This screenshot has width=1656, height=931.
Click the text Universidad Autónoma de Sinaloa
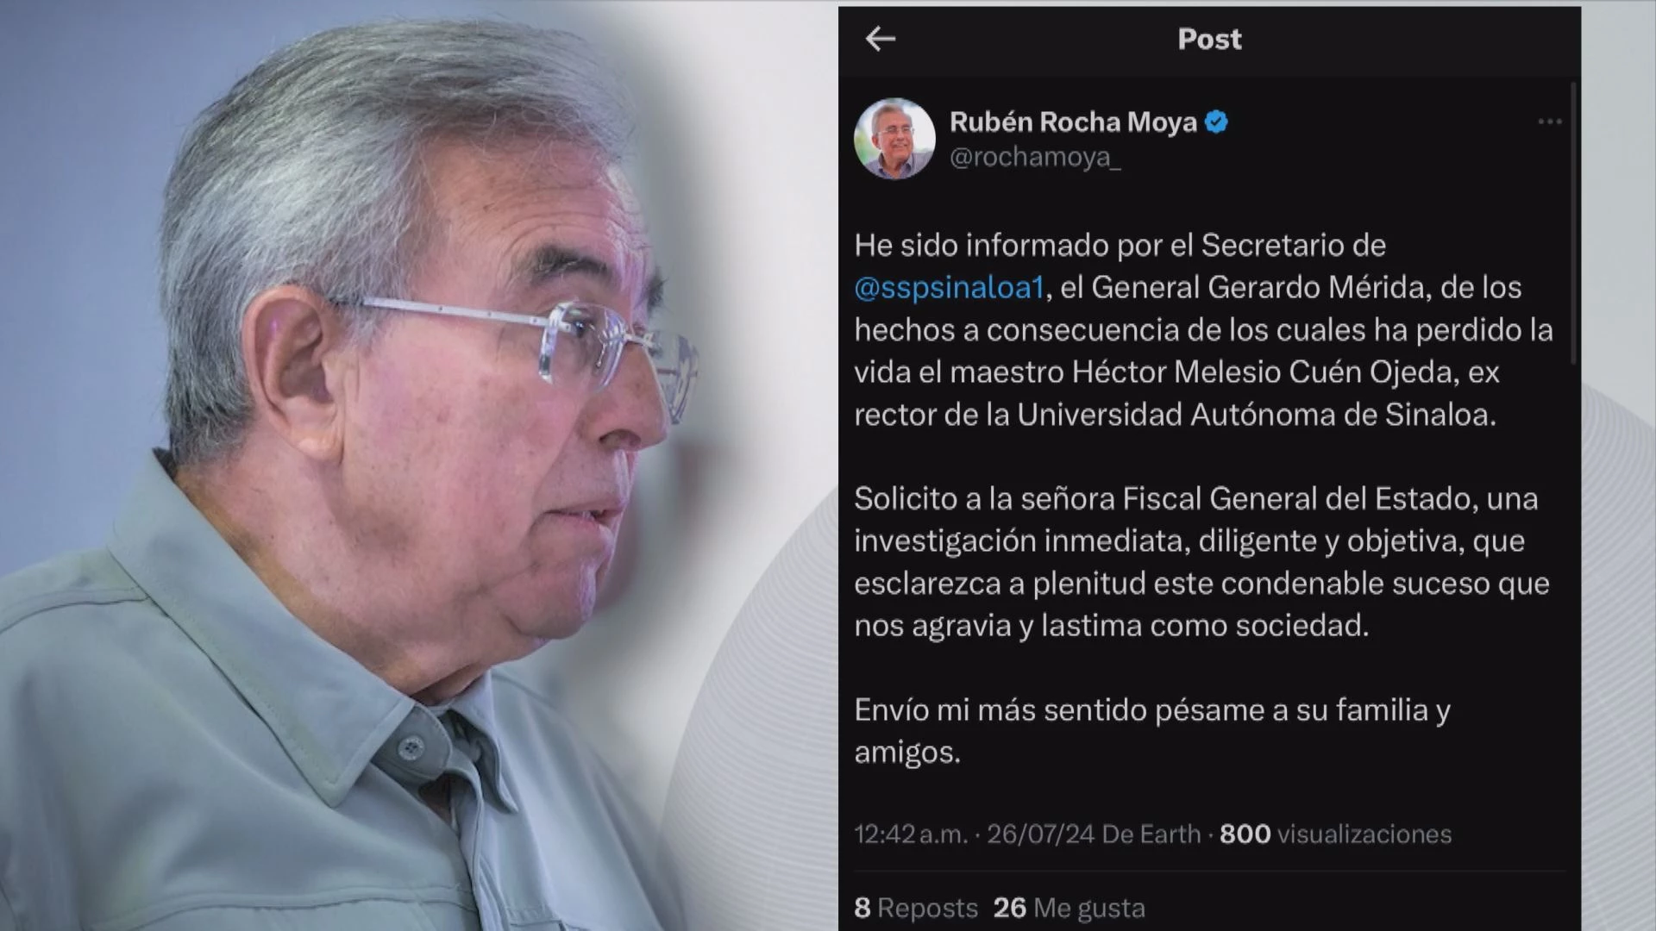tap(1258, 415)
